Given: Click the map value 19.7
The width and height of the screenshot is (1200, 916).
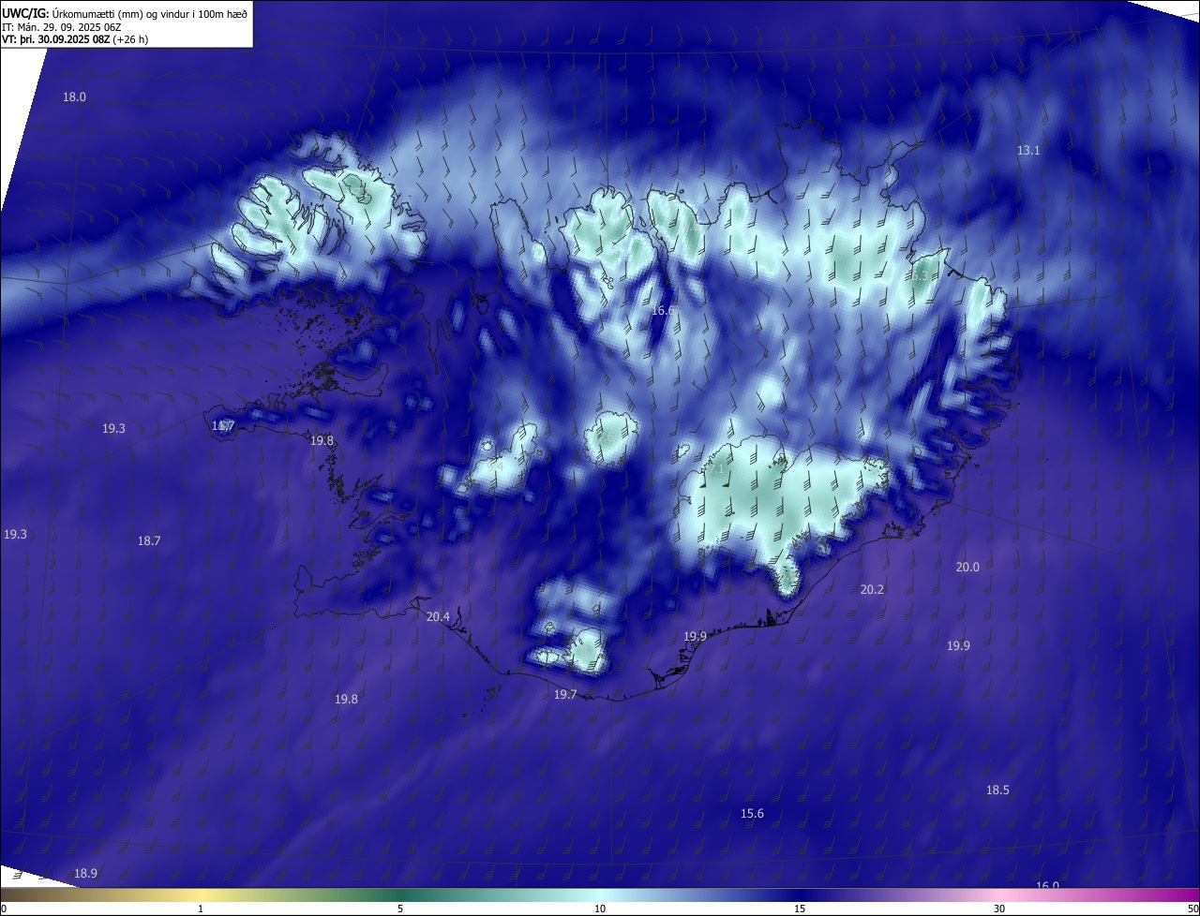Looking at the screenshot, I should (x=565, y=695).
